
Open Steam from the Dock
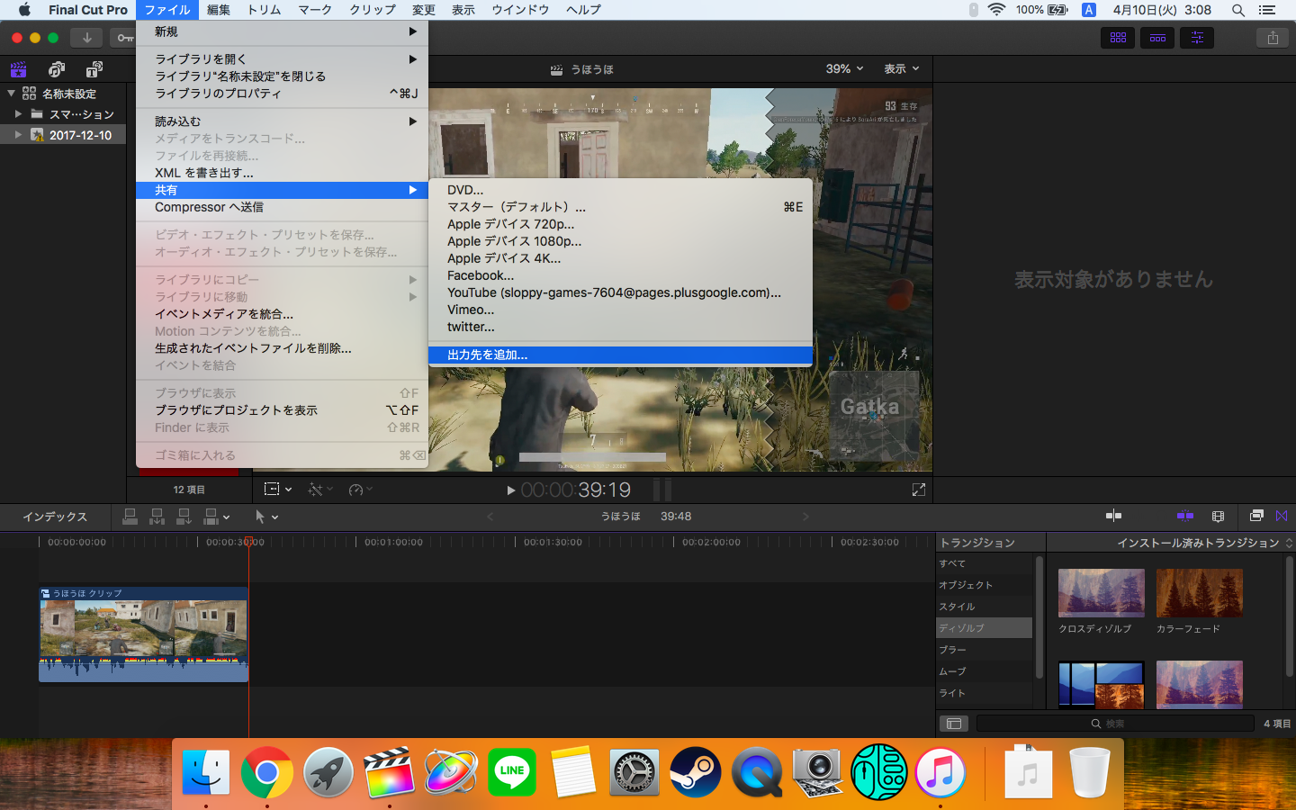coord(695,772)
